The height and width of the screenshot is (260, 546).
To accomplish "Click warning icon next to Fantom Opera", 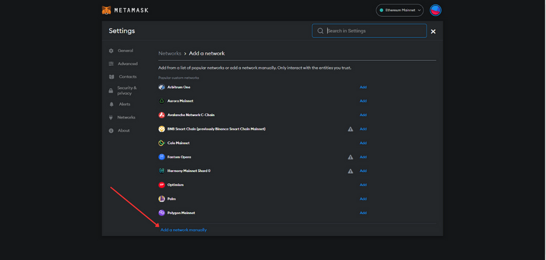I will coord(350,157).
